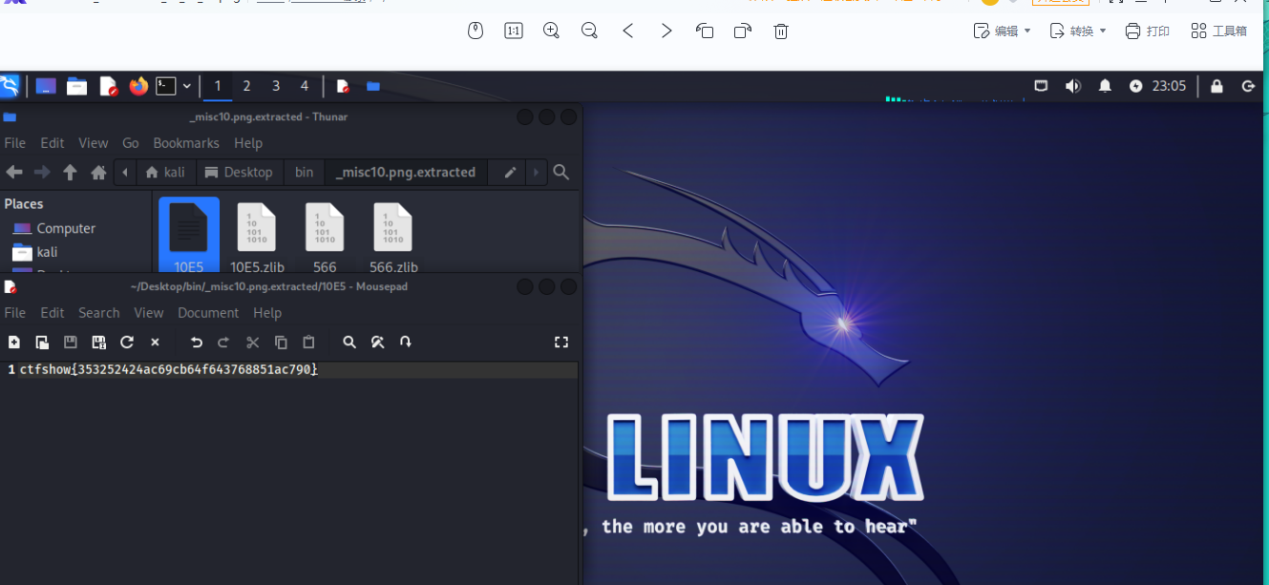1269x585 pixels.
Task: Switch to workspace 3
Action: tap(276, 86)
